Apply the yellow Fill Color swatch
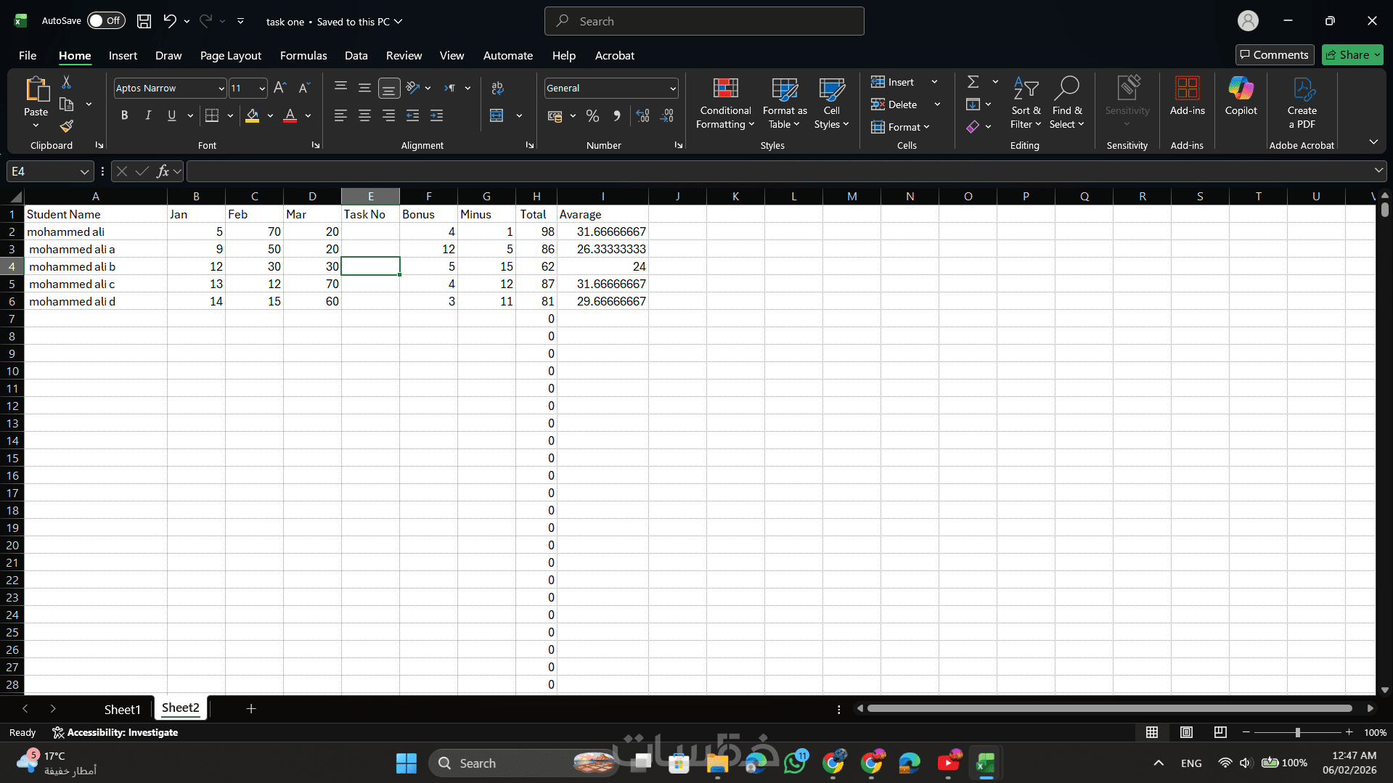Screen dimensions: 1393x783 point(252,116)
